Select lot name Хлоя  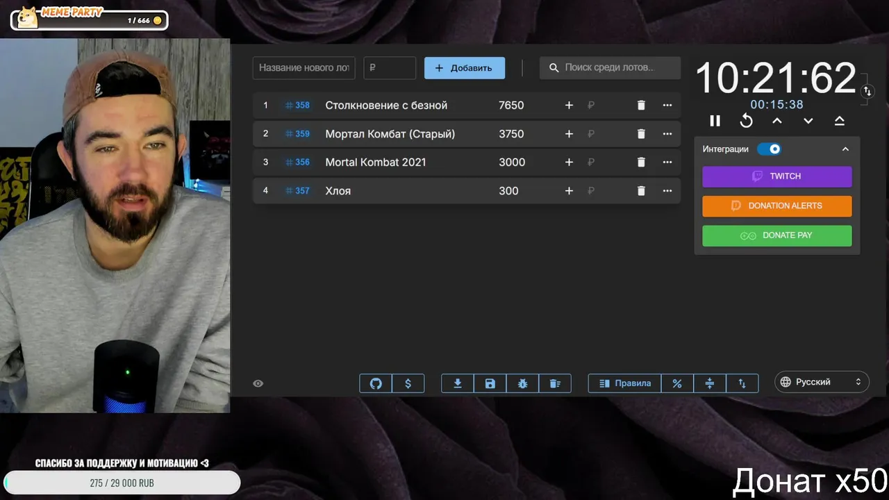point(338,191)
